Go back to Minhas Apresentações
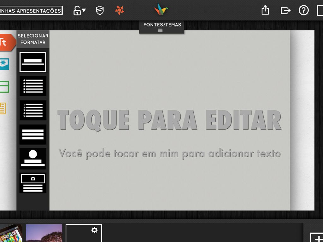 (31, 10)
